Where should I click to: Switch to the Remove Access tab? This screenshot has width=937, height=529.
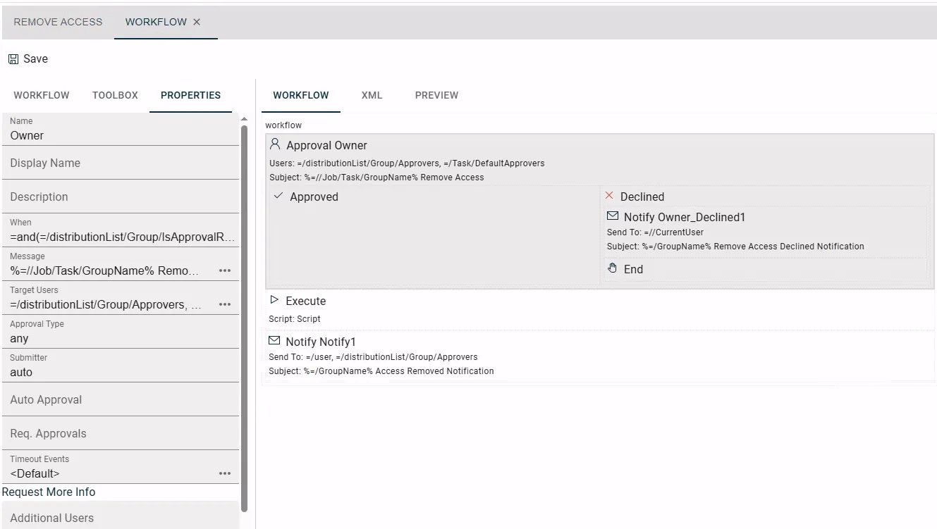pos(58,22)
